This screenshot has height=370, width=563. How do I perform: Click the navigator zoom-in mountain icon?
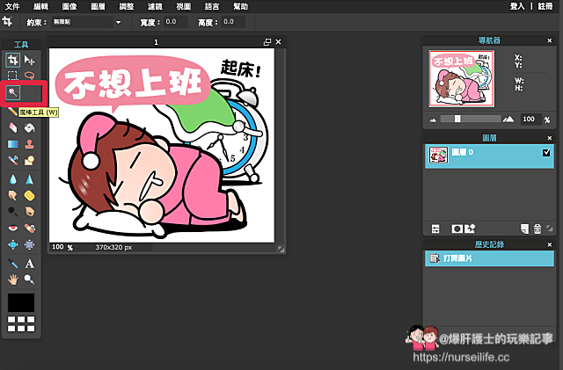508,120
